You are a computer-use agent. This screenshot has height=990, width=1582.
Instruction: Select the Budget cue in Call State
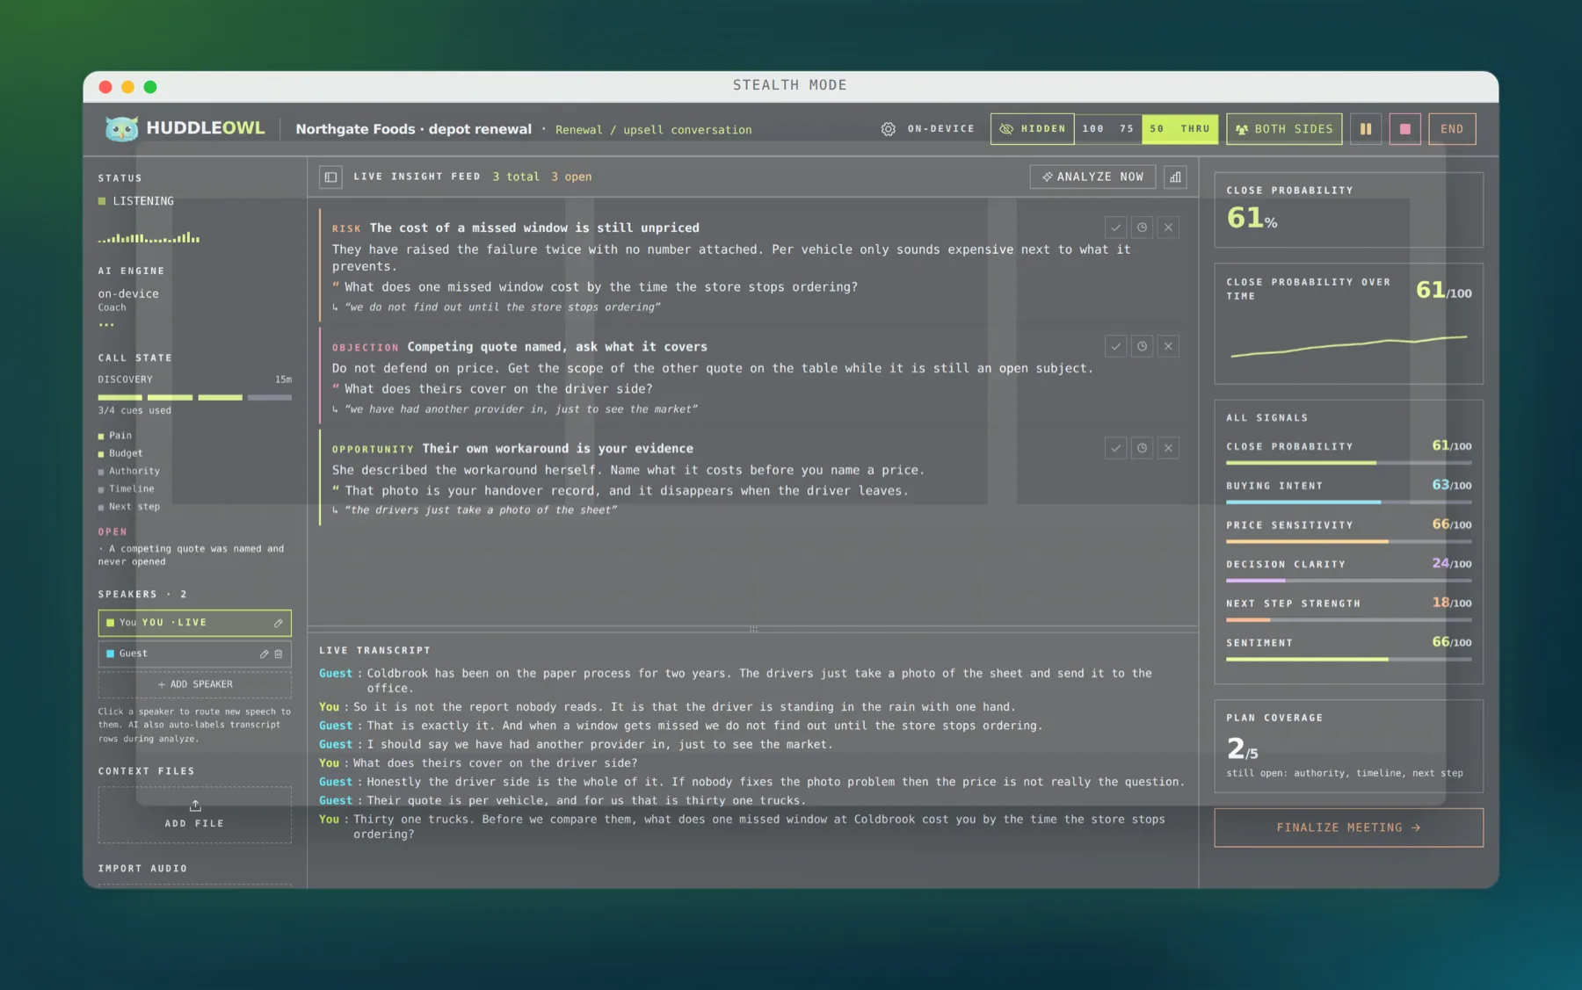click(x=120, y=453)
